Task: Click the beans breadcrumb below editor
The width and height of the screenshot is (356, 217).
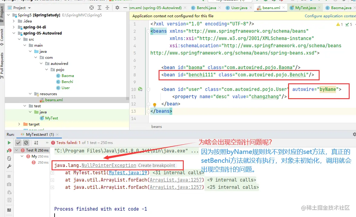Action: (157, 126)
